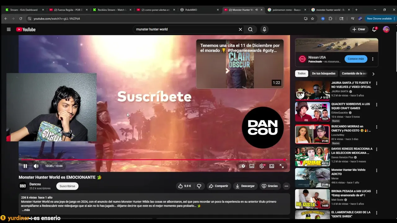Open the Dancou channel avatar
This screenshot has width=397, height=223.
tap(23, 186)
